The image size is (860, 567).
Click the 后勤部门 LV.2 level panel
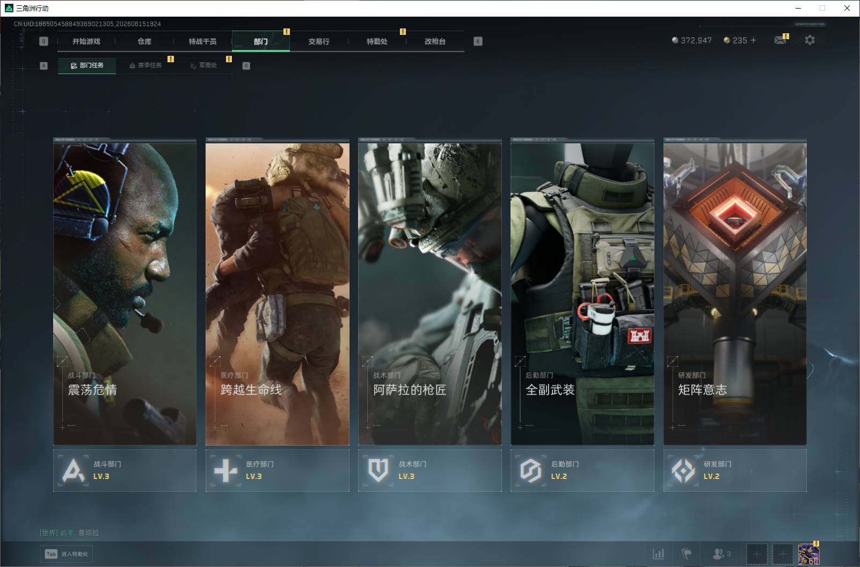click(582, 470)
